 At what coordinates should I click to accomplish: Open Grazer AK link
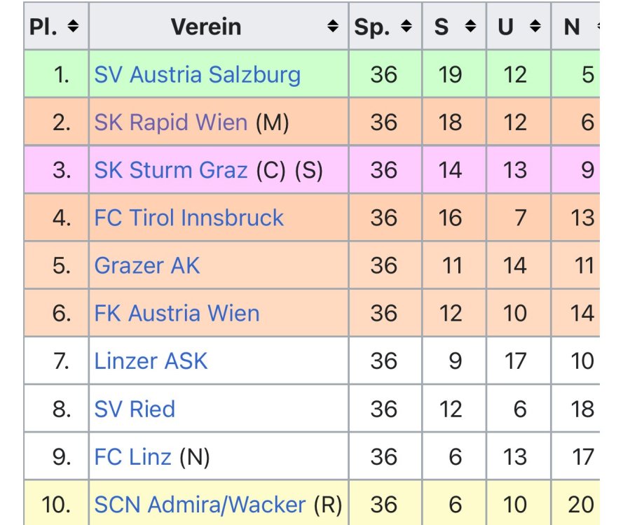point(147,265)
